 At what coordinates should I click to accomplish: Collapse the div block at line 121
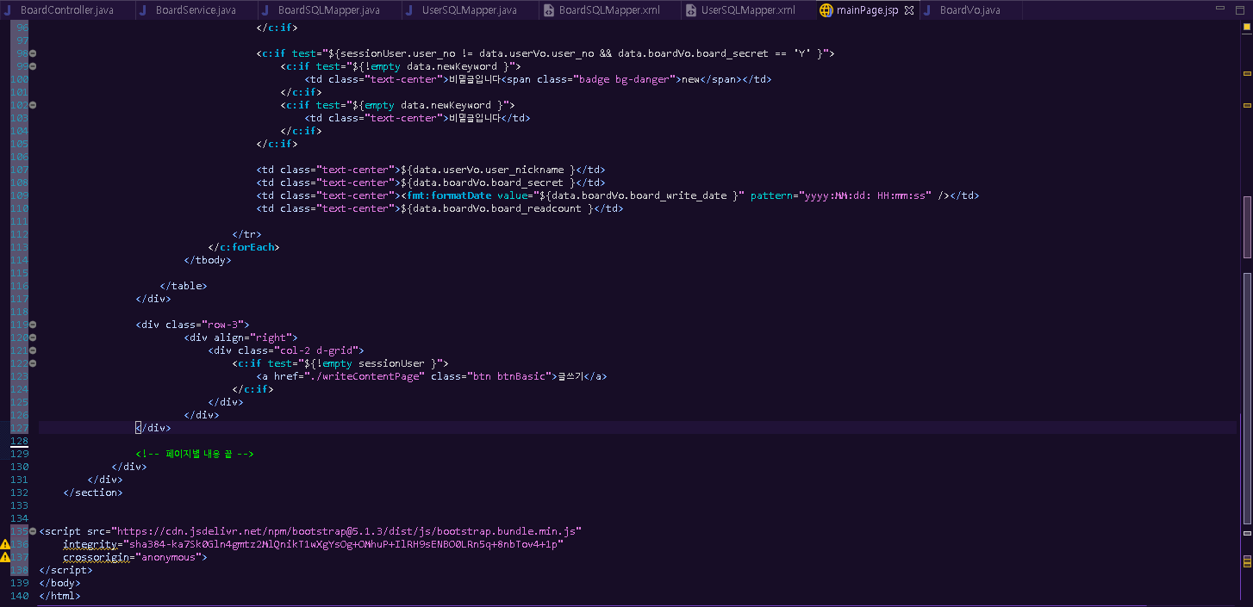click(x=33, y=350)
